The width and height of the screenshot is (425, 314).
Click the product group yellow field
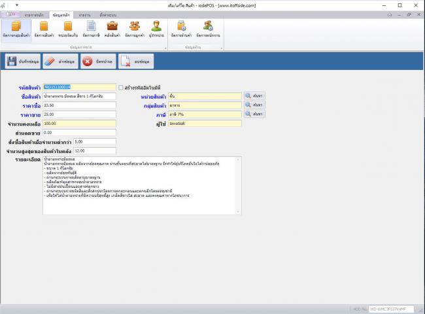pos(205,105)
